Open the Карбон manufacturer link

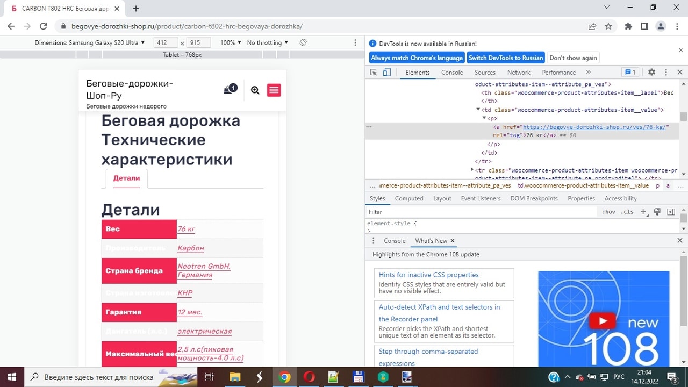point(191,248)
